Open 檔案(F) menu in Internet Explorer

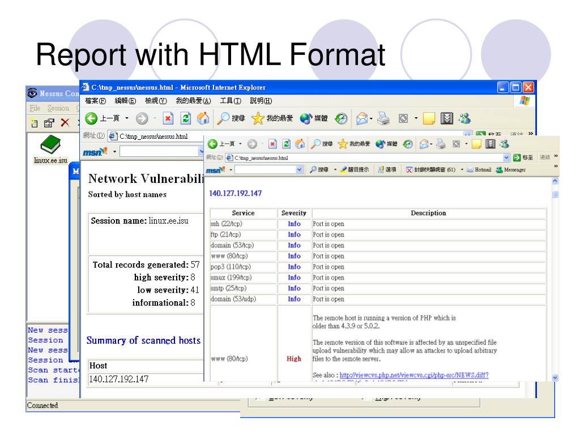point(95,101)
